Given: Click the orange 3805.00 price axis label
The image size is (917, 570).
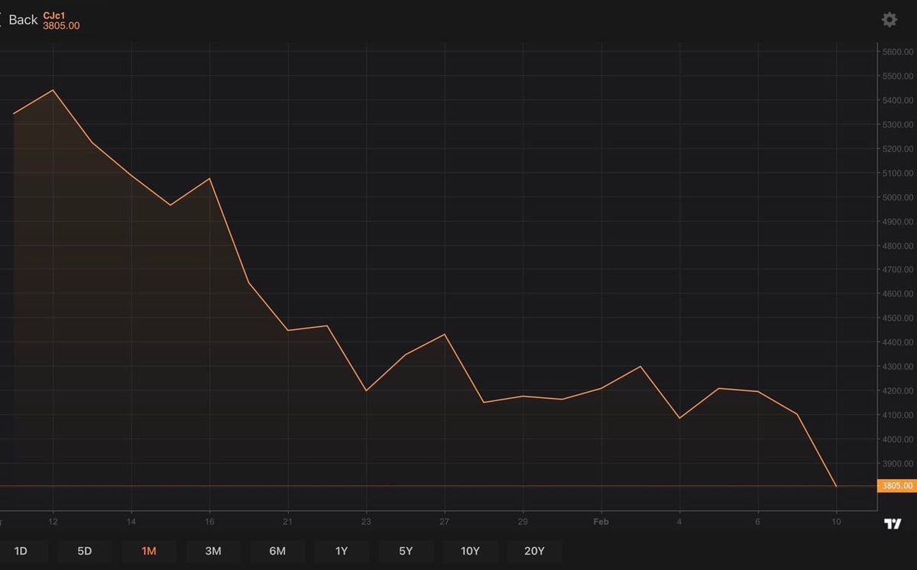Looking at the screenshot, I should (x=896, y=486).
